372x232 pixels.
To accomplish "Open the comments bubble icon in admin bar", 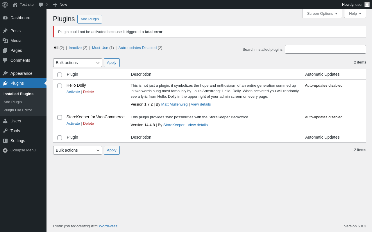I will point(41,5).
